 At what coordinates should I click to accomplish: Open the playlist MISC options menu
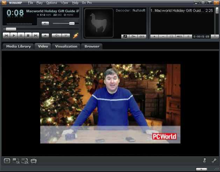pyautogui.click(x=179, y=36)
